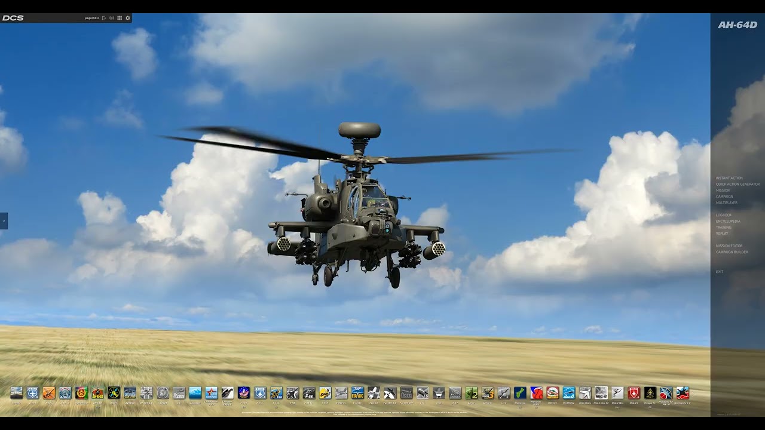Open the Encyclopedia menu item
The height and width of the screenshot is (430, 765).
(x=728, y=221)
